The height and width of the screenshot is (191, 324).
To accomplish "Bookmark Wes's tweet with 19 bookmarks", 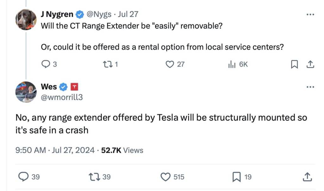I will click(x=236, y=177).
